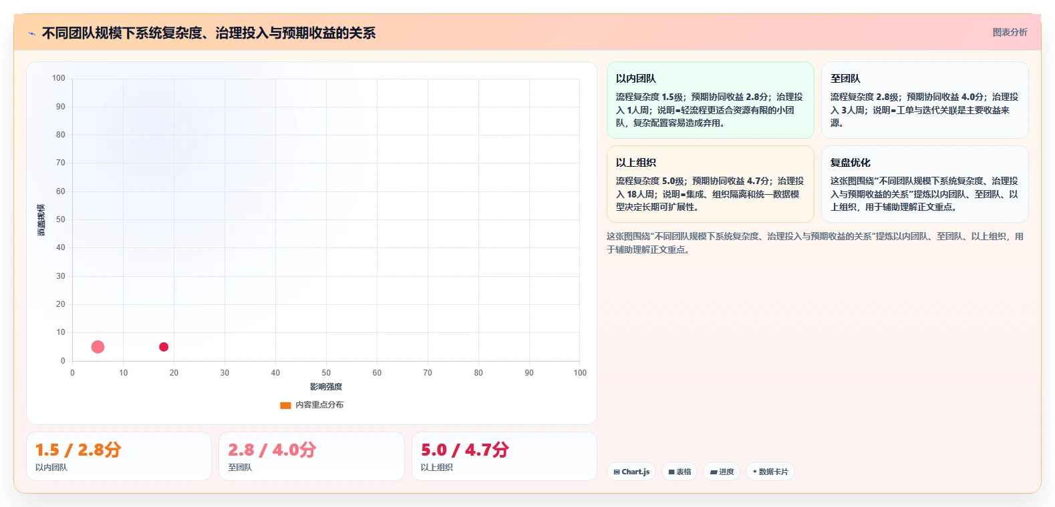1055x507 pixels.
Task: Select the large pink data point on the chart
Action: point(98,347)
